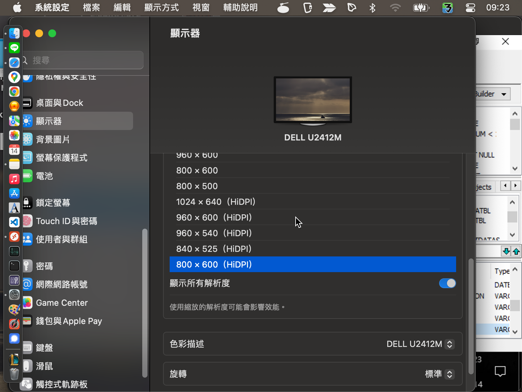
Task: Choose 960 × 600 (HiDPI) resolution
Action: (313, 217)
